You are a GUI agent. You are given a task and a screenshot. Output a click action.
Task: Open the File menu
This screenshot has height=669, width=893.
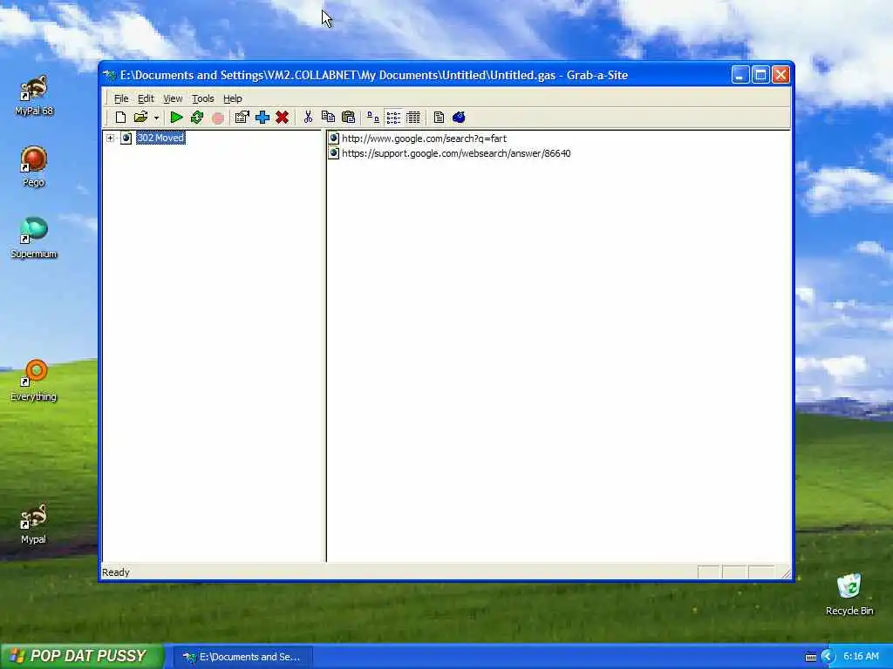pos(121,98)
